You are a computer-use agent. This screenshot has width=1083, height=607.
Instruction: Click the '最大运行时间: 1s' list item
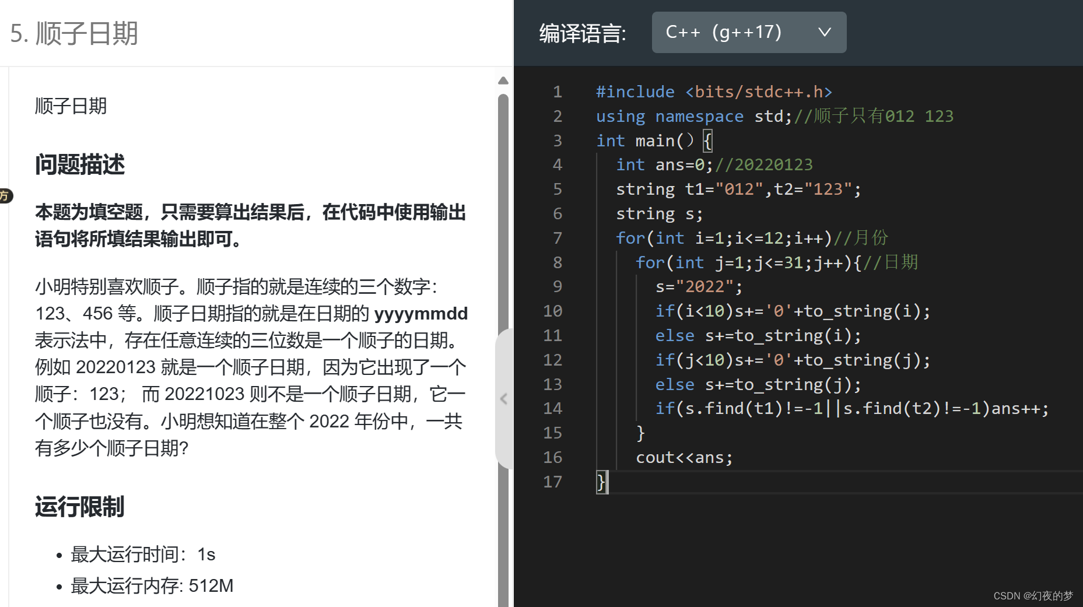point(143,555)
